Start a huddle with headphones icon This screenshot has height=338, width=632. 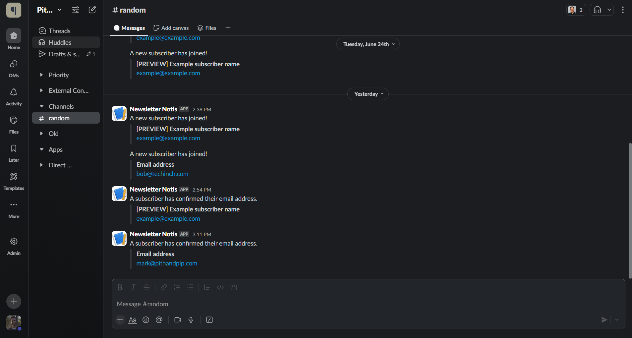[x=597, y=10]
